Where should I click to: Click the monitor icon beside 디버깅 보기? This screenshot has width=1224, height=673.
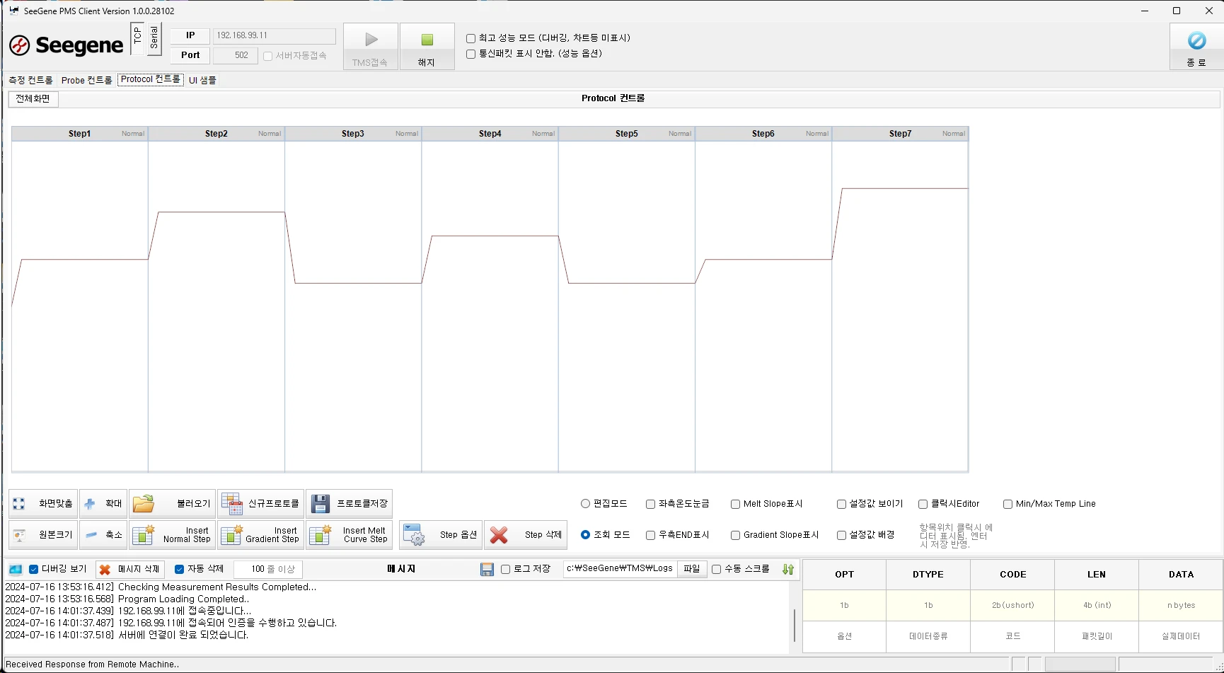pos(16,570)
